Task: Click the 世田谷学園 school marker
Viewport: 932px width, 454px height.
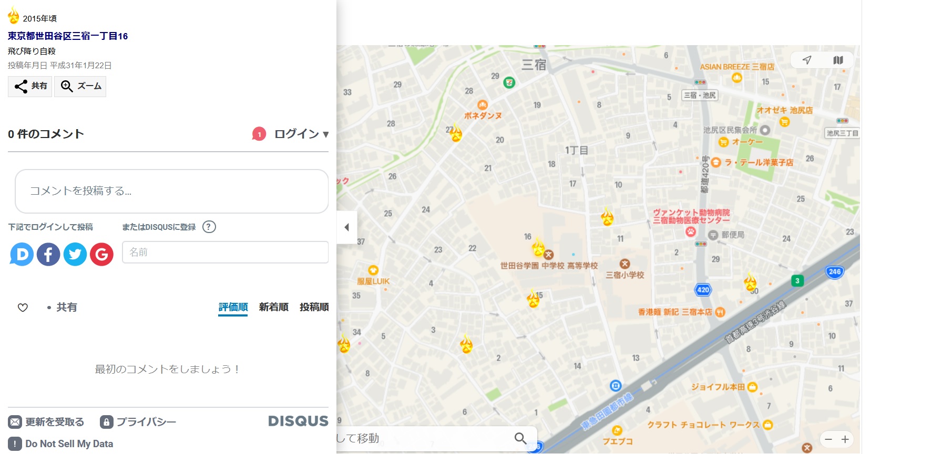Action: (548, 255)
